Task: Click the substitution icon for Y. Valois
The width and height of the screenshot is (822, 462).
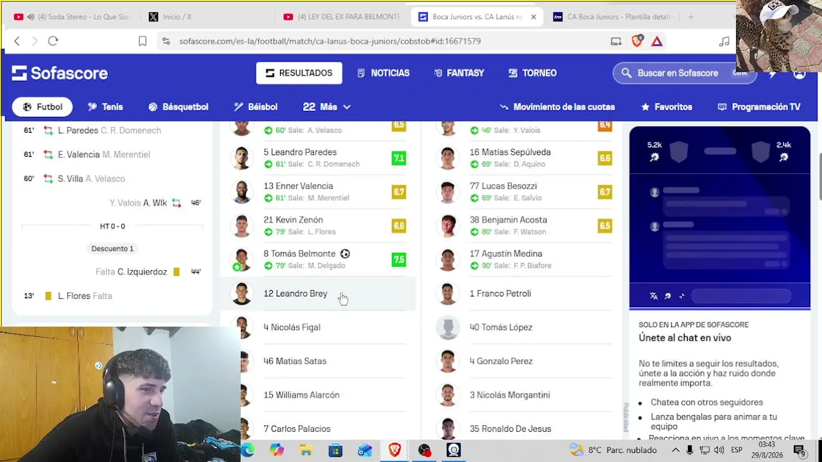Action: pyautogui.click(x=177, y=203)
